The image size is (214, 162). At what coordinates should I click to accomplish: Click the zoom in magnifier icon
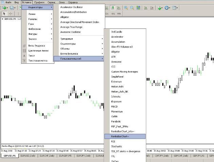coord(126,7)
